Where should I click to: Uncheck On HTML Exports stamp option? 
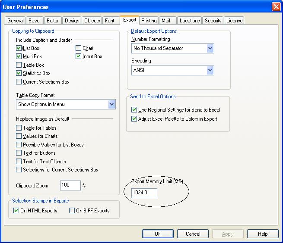(16, 210)
